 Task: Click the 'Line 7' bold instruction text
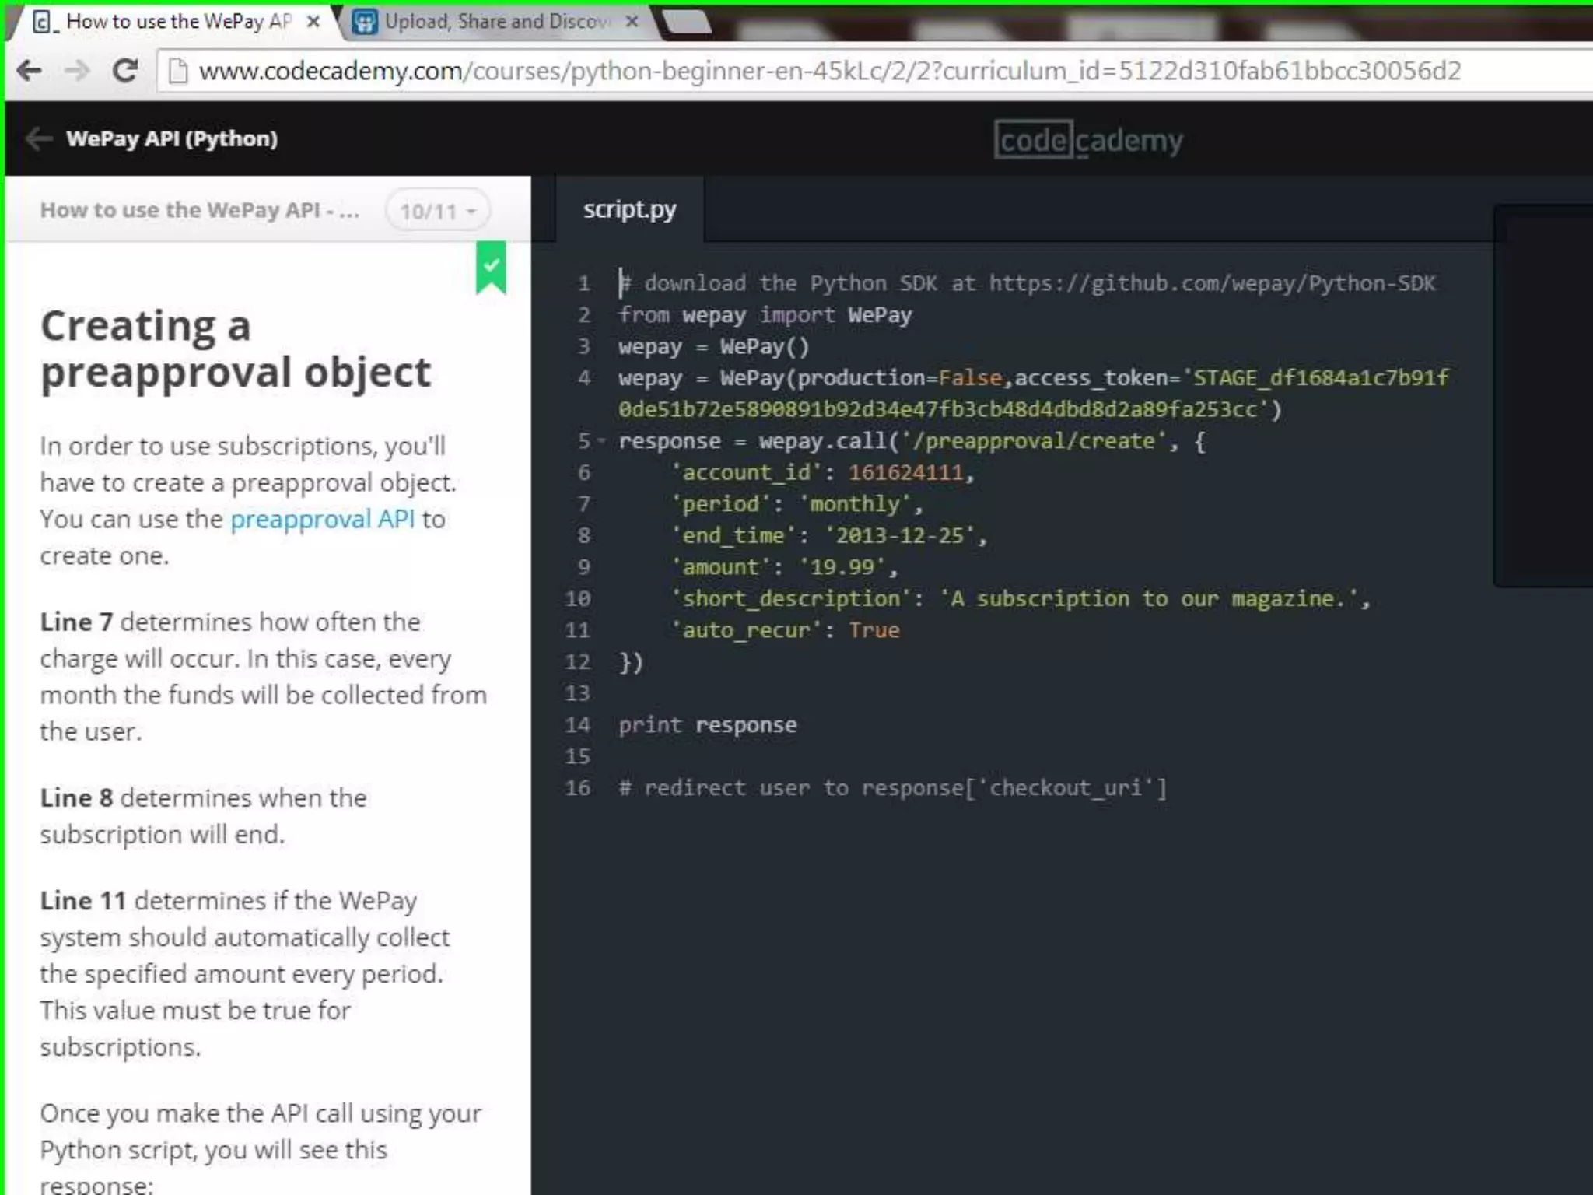coord(76,622)
